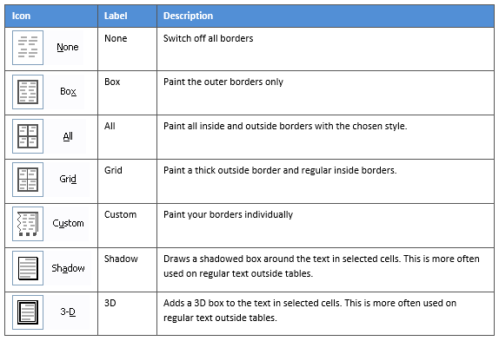
Task: Apply the Shadow border setting icon
Action: pos(28,268)
